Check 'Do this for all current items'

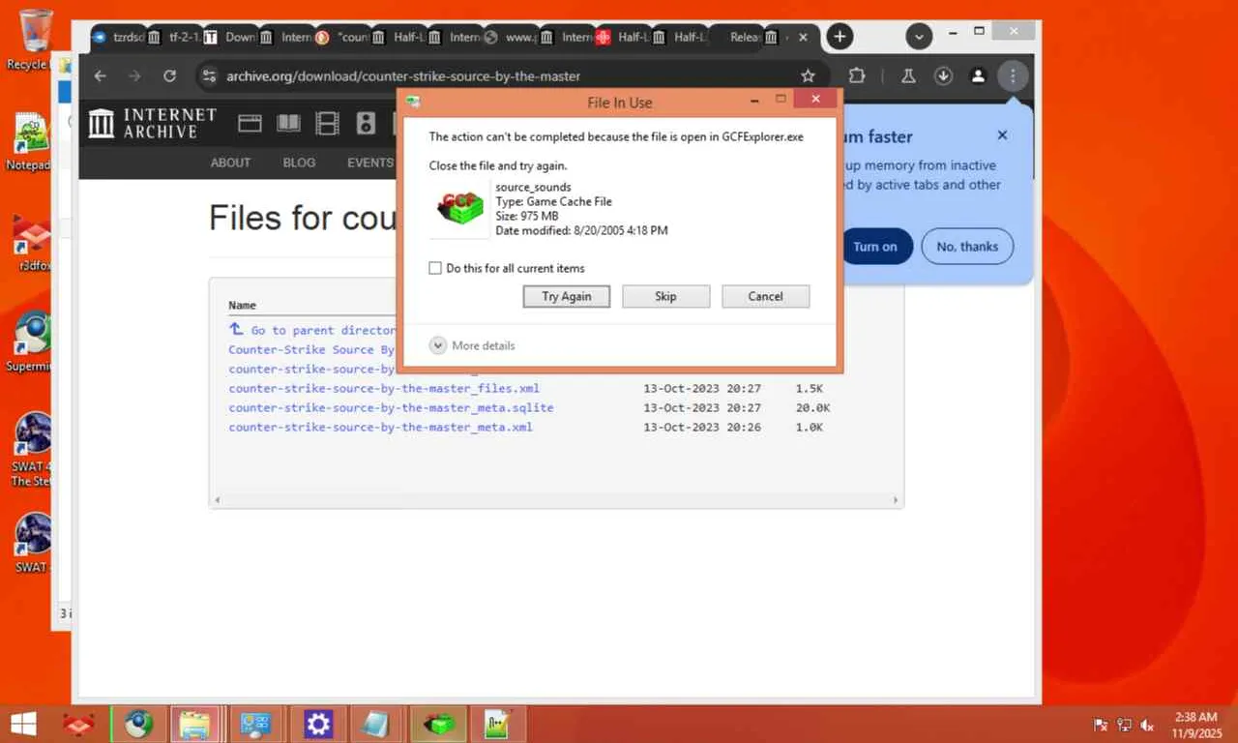(x=435, y=268)
